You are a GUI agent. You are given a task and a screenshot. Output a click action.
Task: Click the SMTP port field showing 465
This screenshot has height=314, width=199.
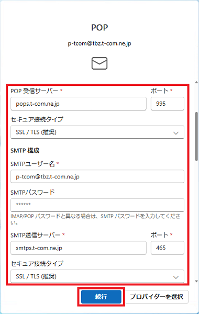(168, 248)
